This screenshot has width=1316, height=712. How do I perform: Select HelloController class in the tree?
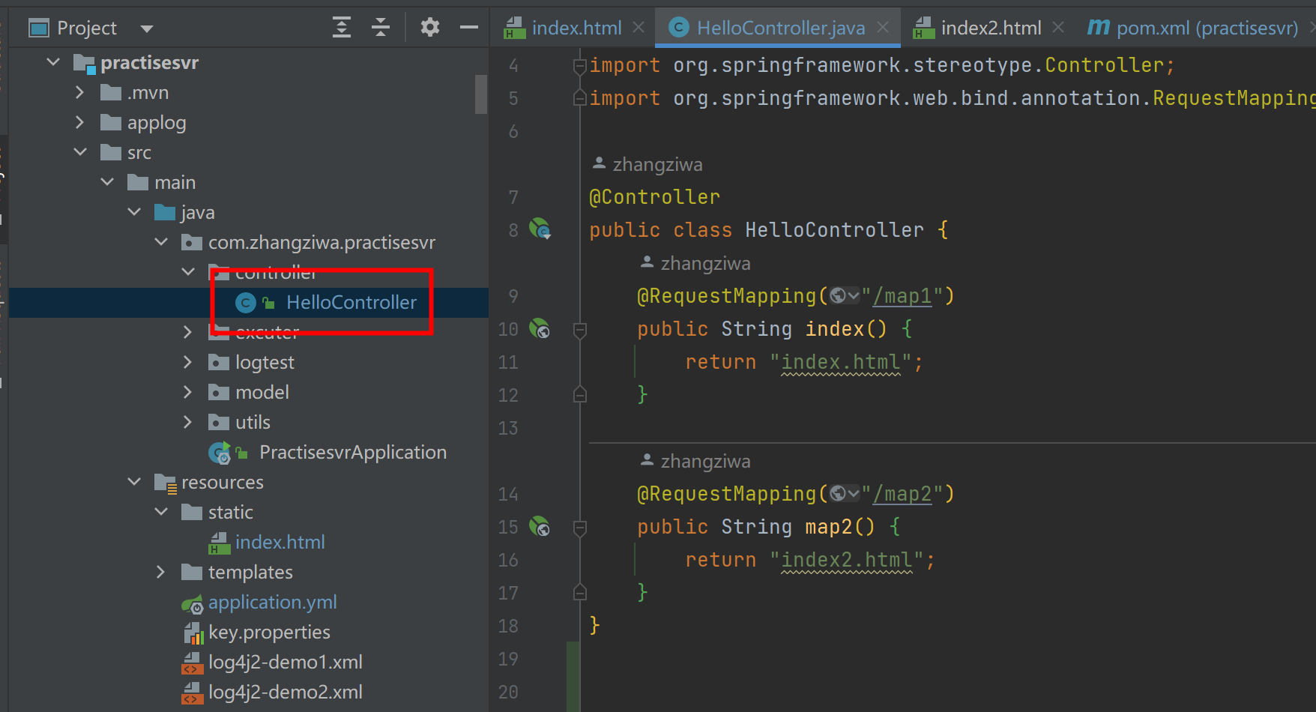351,302
